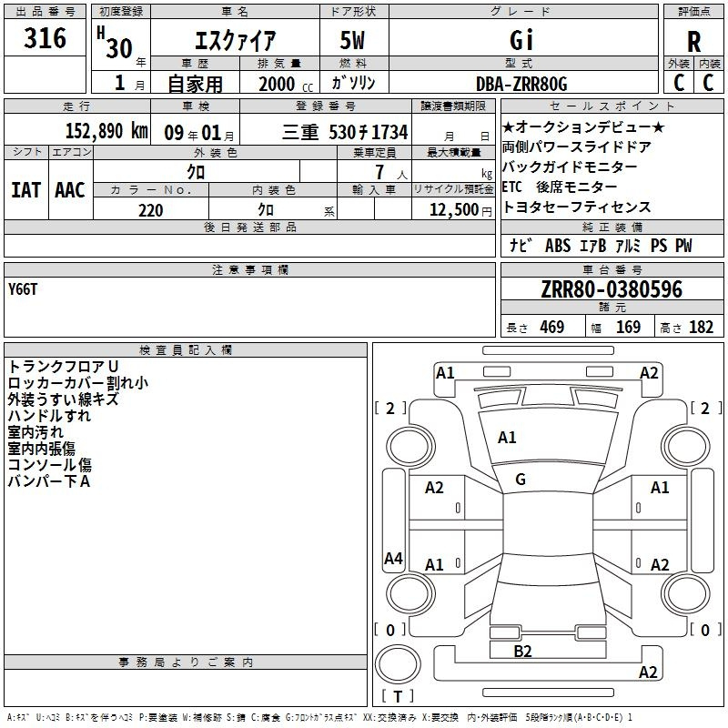The height and width of the screenshot is (728, 728).
Task: Click the A1 mark on the hood
Action: tap(507, 438)
